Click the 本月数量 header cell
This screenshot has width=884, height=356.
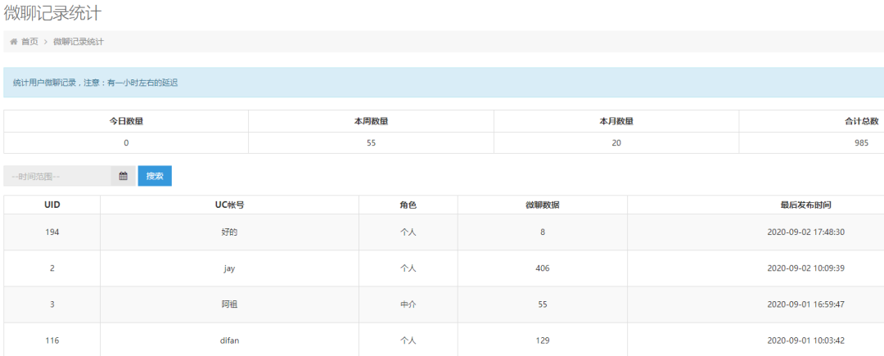click(616, 121)
